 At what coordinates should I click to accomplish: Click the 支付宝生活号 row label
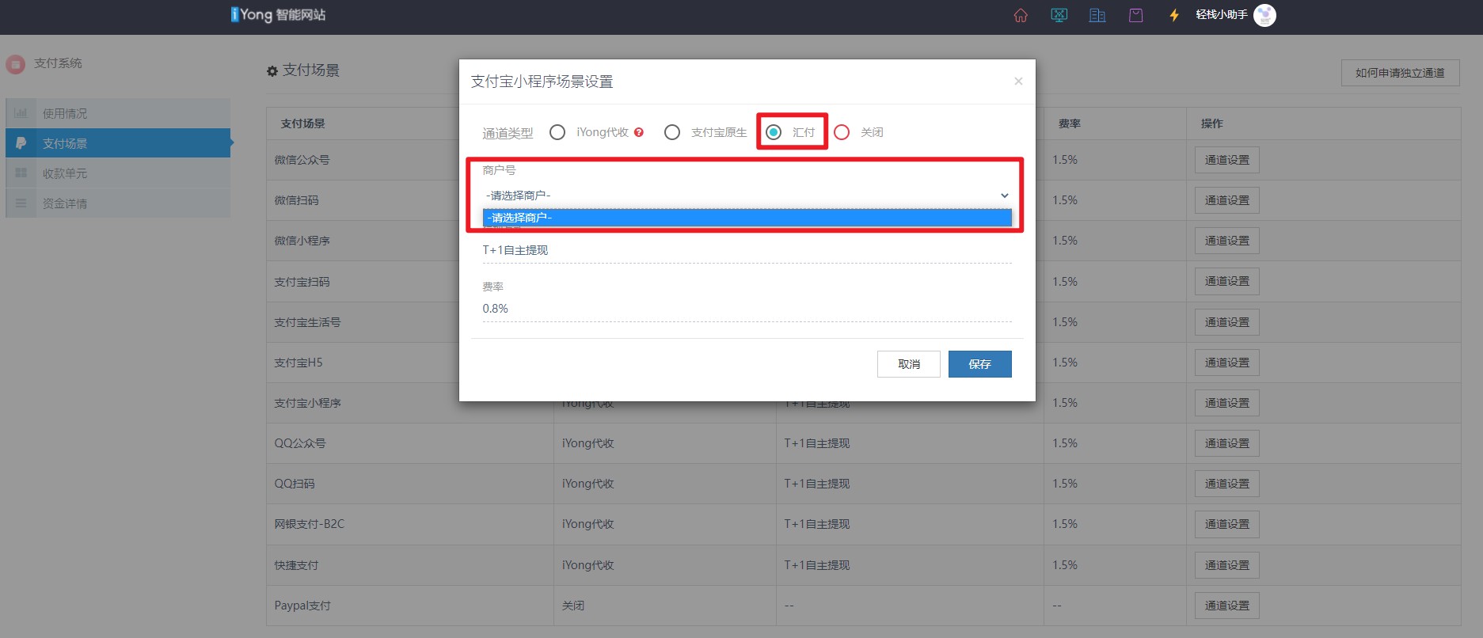307,322
